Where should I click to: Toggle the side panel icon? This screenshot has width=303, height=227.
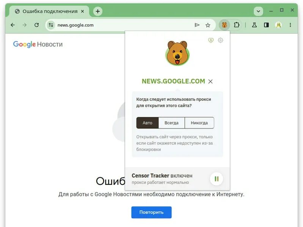click(266, 25)
